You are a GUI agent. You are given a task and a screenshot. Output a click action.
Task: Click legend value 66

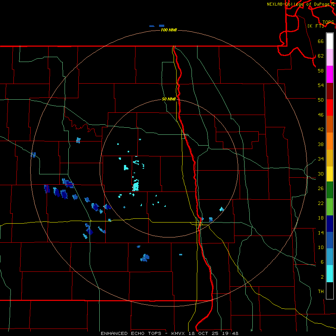pos(321,41)
